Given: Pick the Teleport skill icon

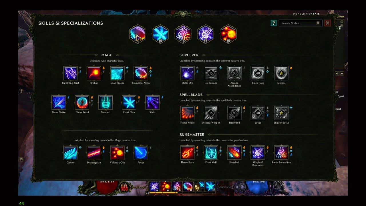Looking at the screenshot, I should click(x=106, y=103).
